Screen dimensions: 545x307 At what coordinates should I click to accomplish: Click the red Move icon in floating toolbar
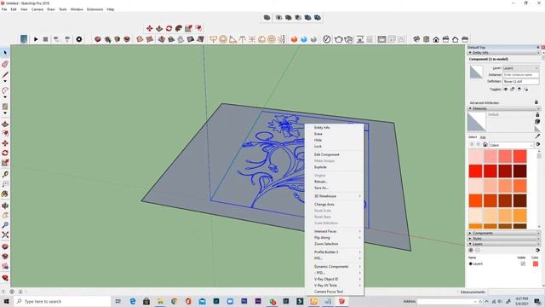coord(150,28)
